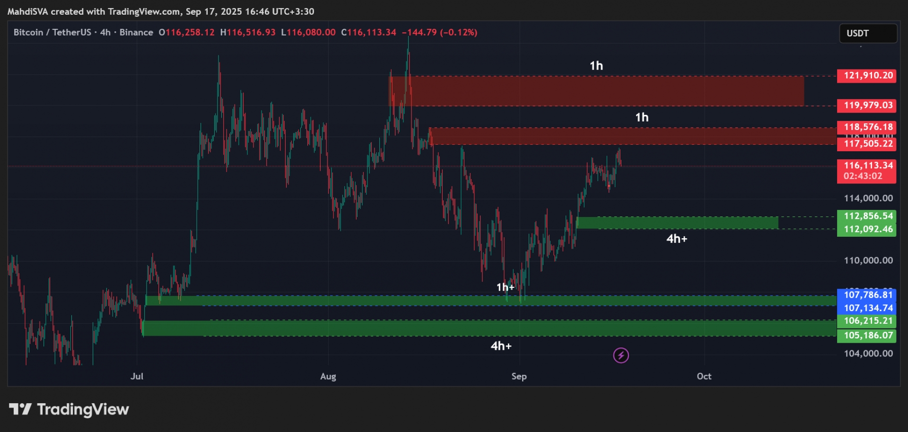Click the current price label 116,113.34
908x432 pixels.
[x=866, y=166]
